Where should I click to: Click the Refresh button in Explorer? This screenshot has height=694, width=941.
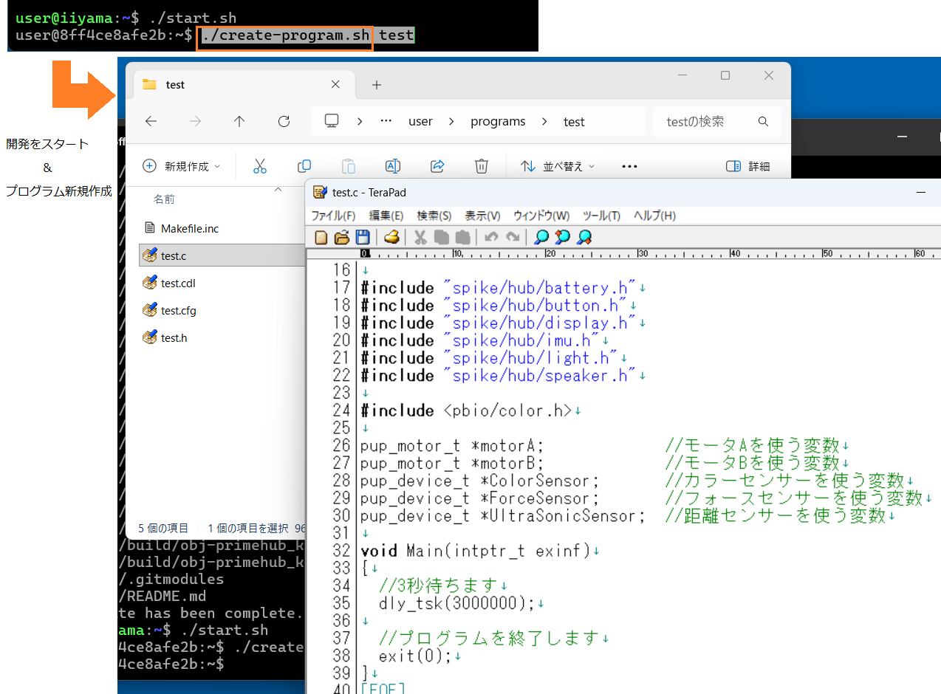click(x=284, y=122)
